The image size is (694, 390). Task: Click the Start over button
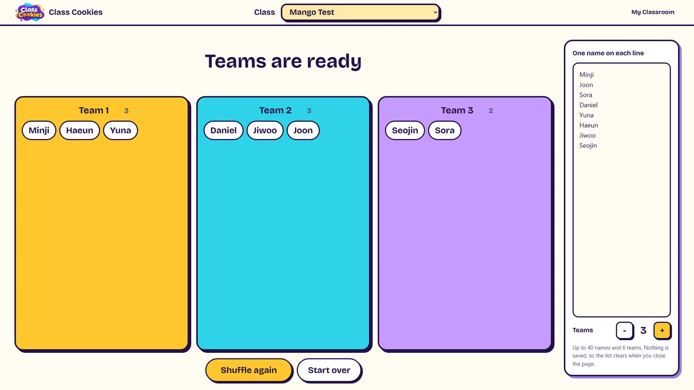(x=329, y=370)
